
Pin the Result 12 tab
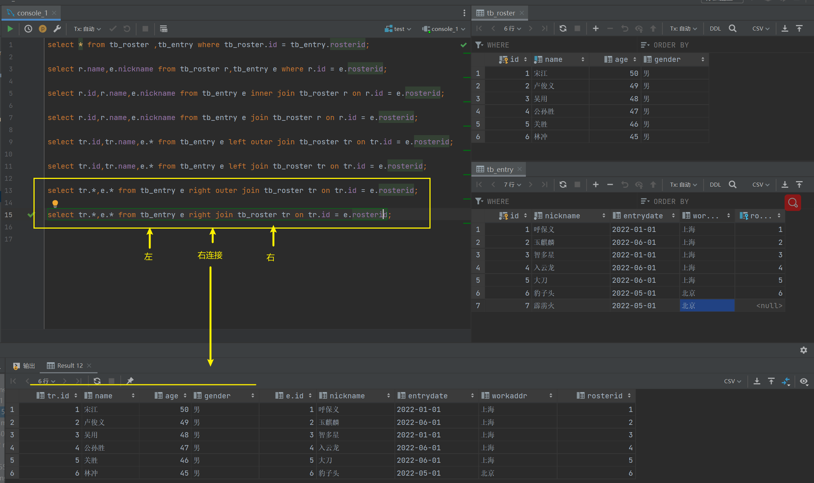click(130, 381)
